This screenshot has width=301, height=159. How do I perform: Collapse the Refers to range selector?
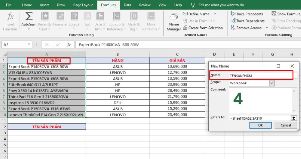click(x=294, y=118)
